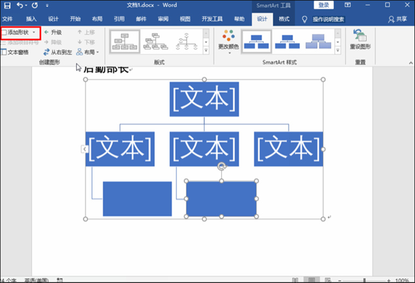Open the 审阅 tab

pyautogui.click(x=163, y=19)
